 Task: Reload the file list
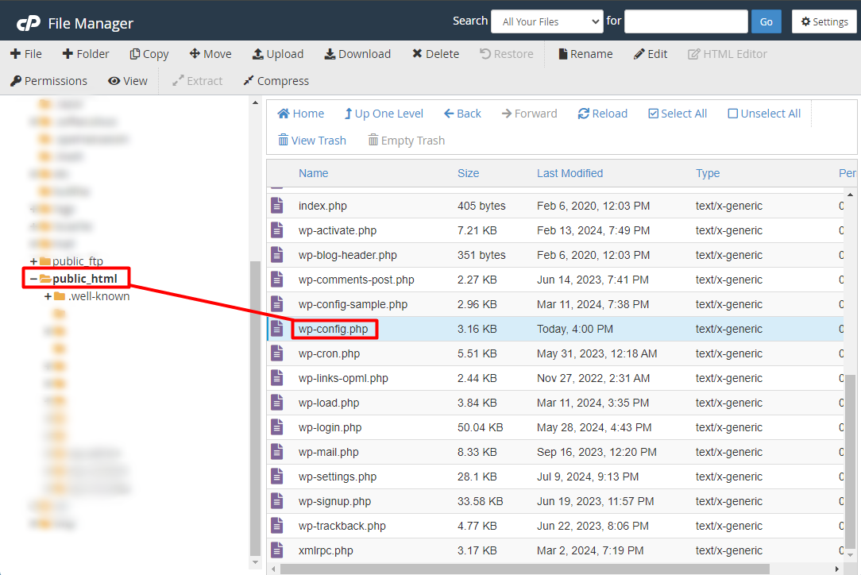(602, 114)
